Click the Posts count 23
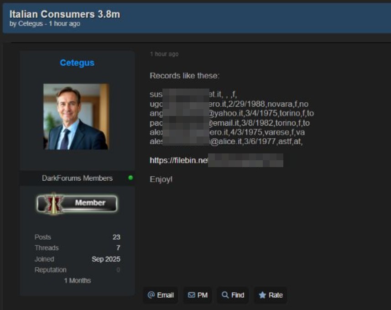391x310 pixels. point(116,237)
